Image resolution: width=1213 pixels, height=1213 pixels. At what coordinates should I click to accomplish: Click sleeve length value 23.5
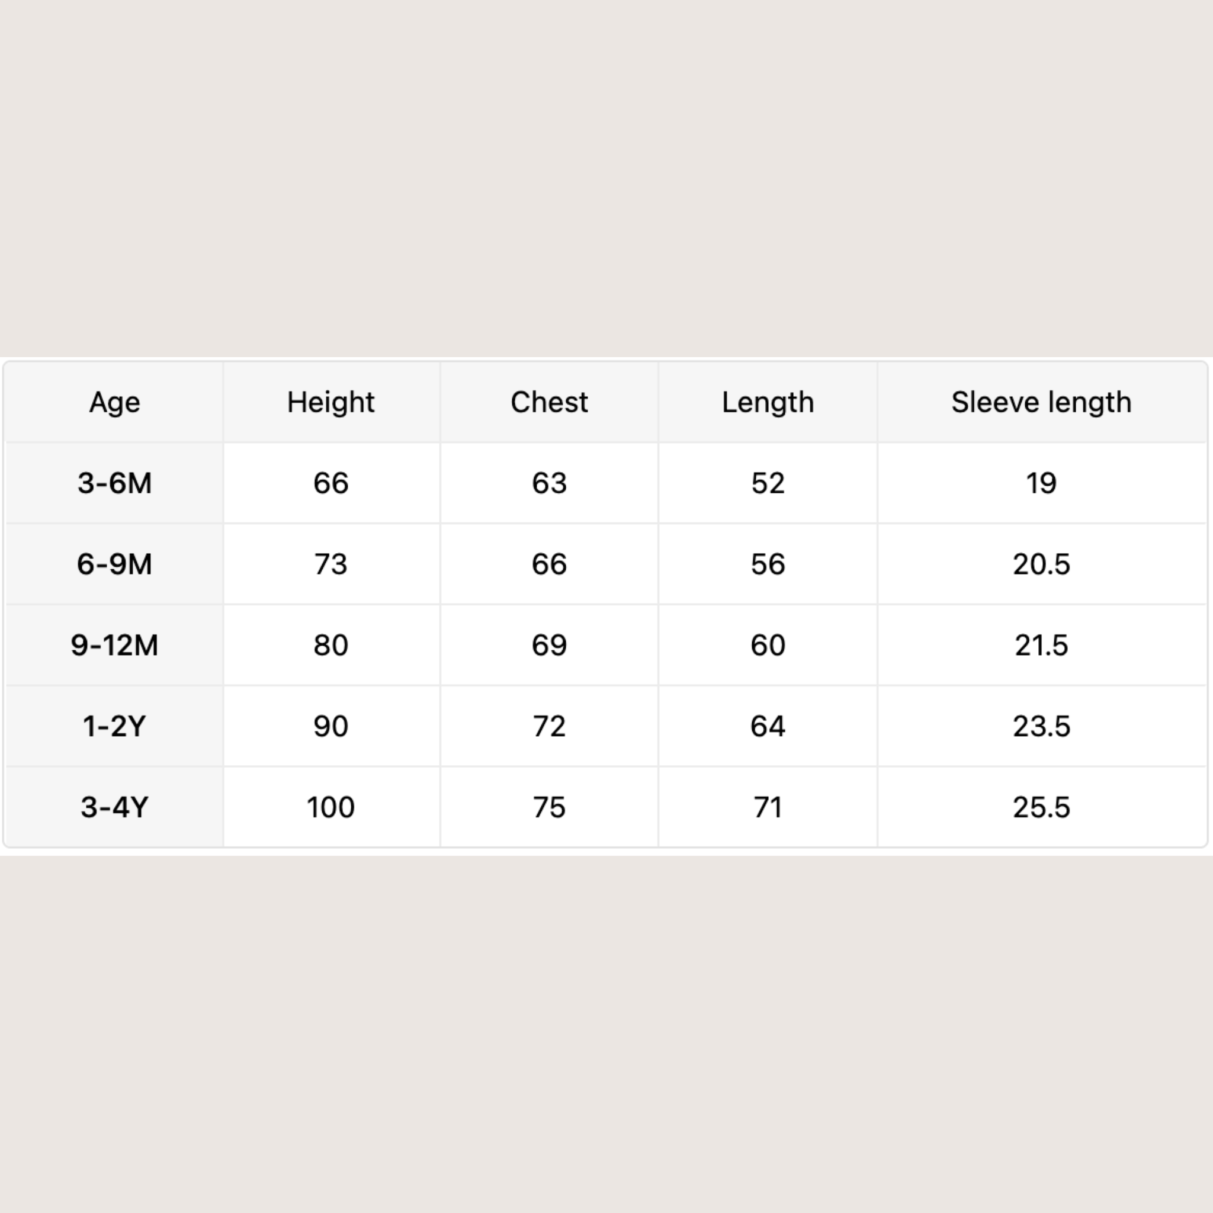[1041, 726]
